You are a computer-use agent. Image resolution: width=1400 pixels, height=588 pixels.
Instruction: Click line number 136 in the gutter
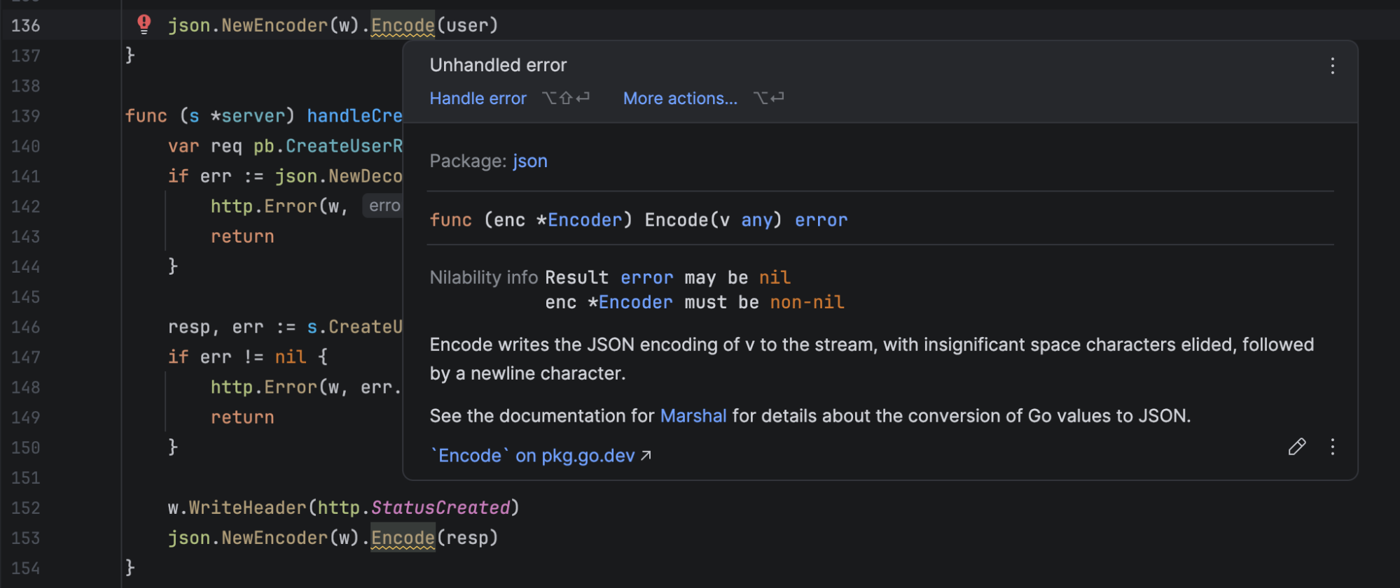click(x=26, y=26)
